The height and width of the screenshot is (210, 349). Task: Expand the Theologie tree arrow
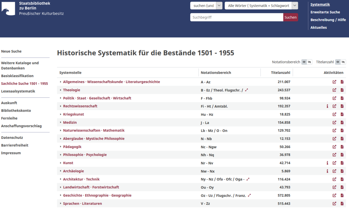pos(60,90)
